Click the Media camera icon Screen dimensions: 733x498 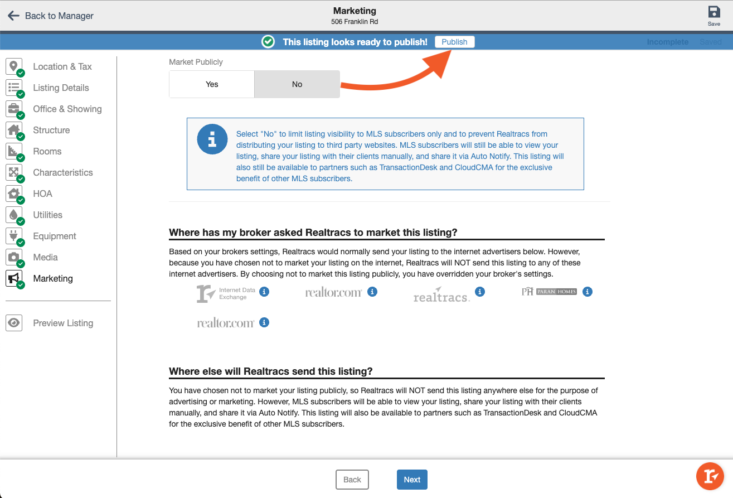click(x=14, y=257)
